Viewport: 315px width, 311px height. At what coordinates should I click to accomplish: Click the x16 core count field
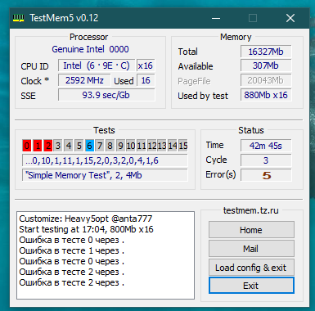tap(146, 65)
